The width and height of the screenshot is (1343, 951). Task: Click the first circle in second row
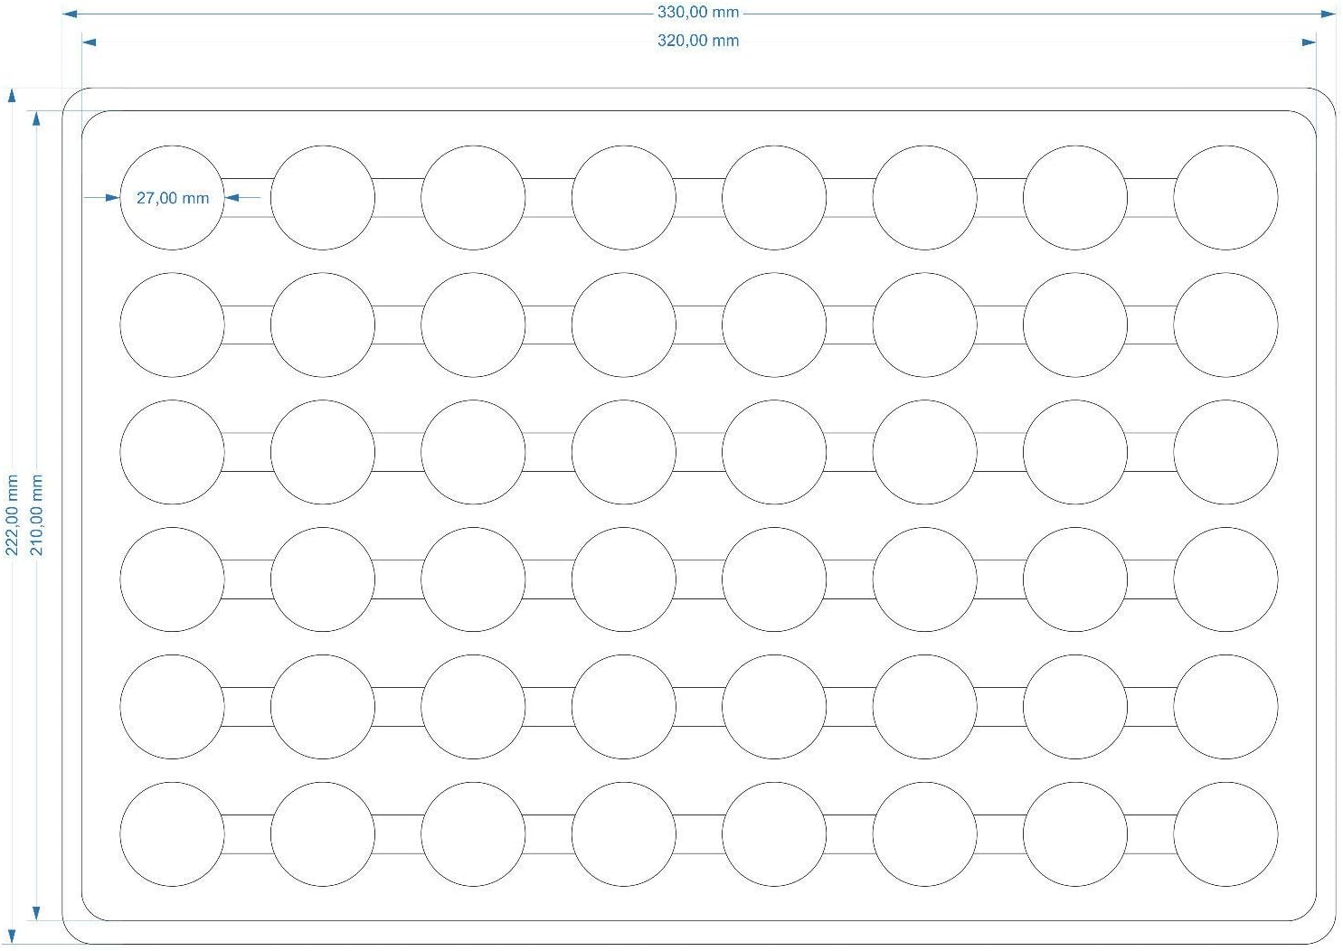(x=172, y=325)
